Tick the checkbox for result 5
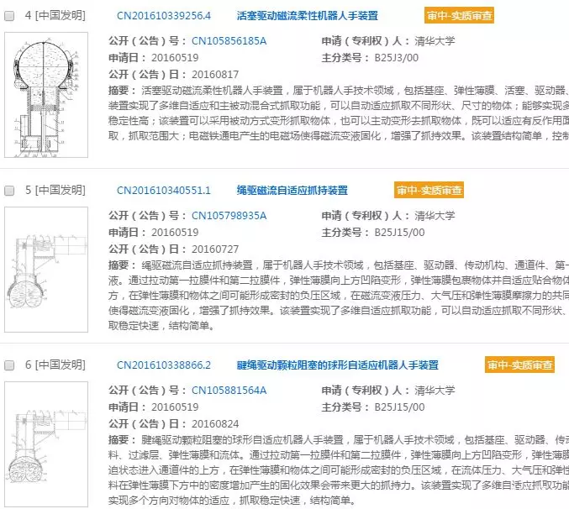Screen dimensions: 569x509 9,191
